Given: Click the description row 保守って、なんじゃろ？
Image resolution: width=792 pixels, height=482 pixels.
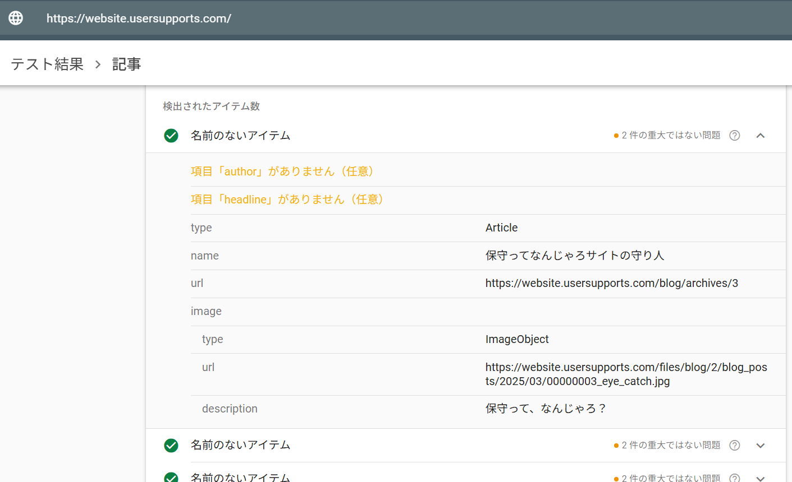Looking at the screenshot, I should point(546,409).
